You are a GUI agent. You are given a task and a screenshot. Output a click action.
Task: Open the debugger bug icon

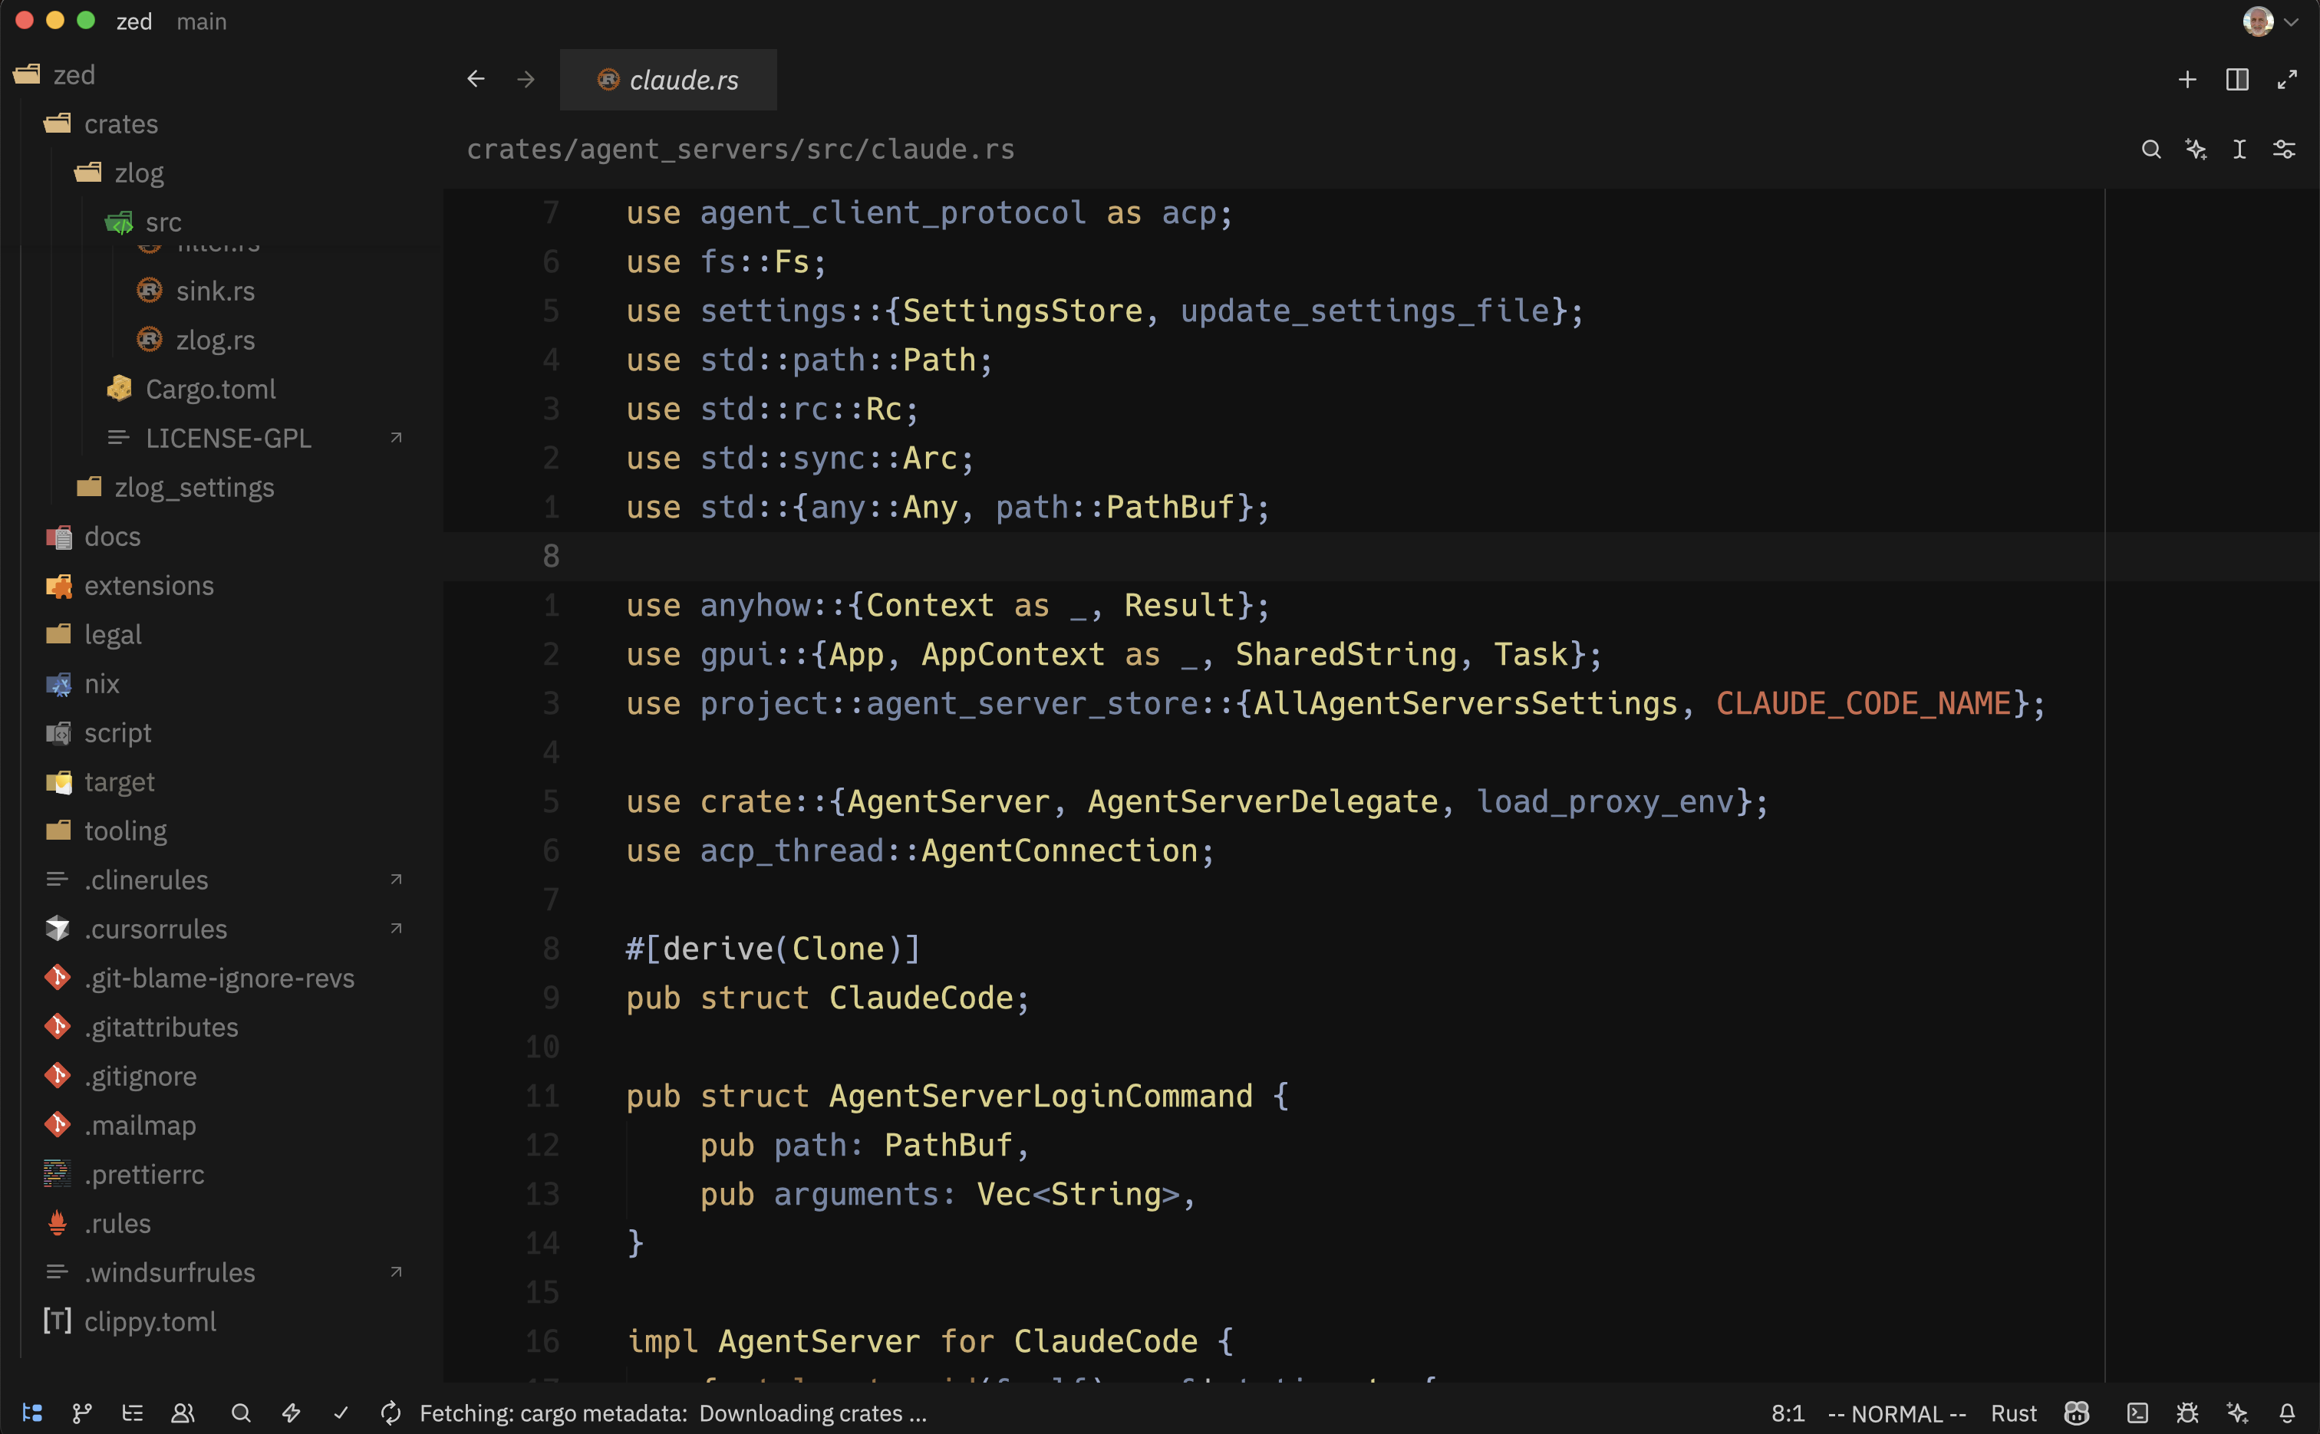point(2187,1413)
